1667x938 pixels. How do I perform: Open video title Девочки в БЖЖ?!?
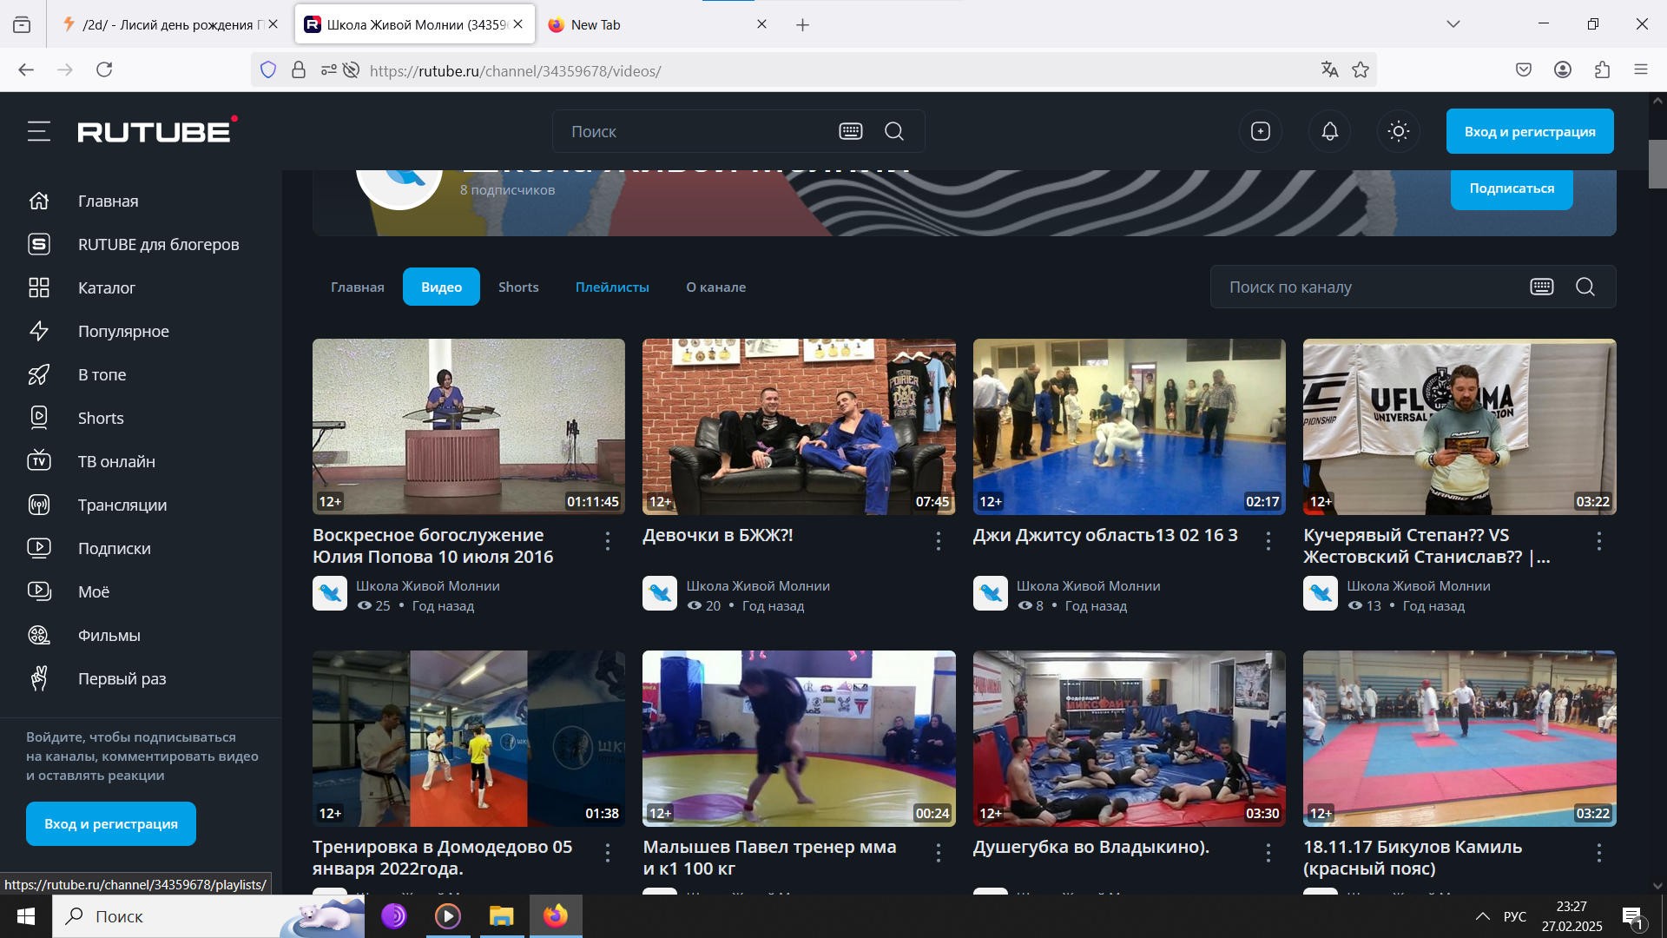(717, 535)
